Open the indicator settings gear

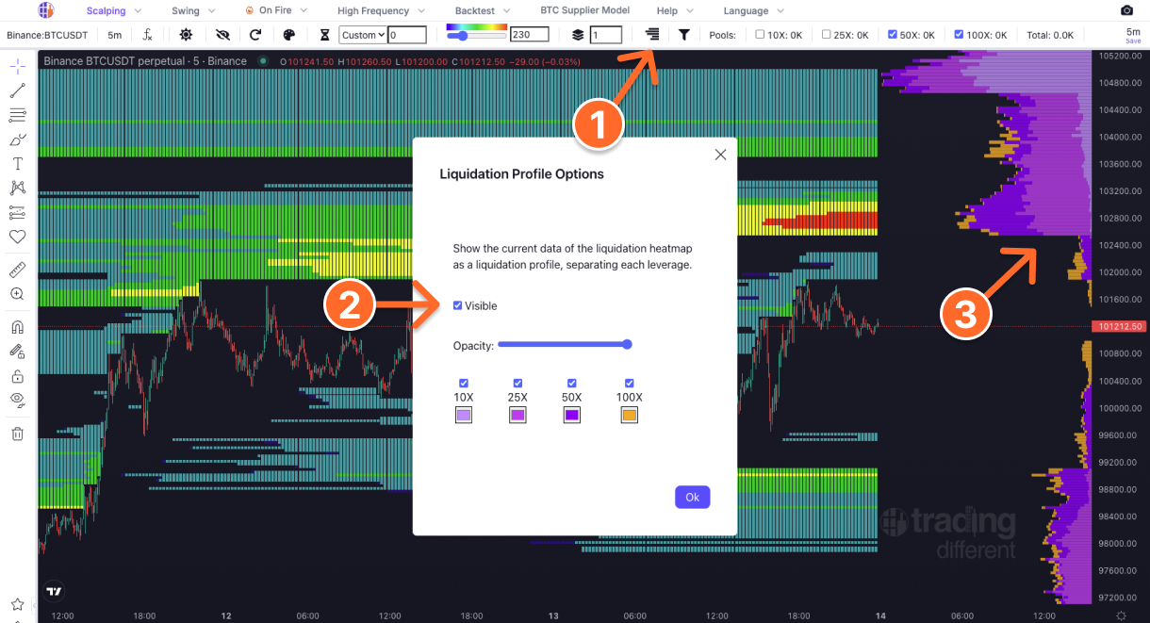(186, 34)
